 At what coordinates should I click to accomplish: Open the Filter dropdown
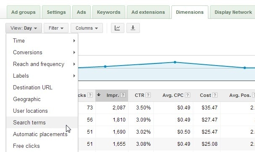point(56,28)
